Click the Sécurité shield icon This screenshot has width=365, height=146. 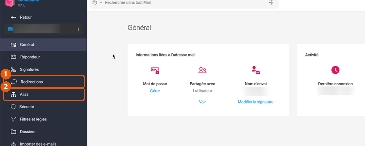[13, 107]
